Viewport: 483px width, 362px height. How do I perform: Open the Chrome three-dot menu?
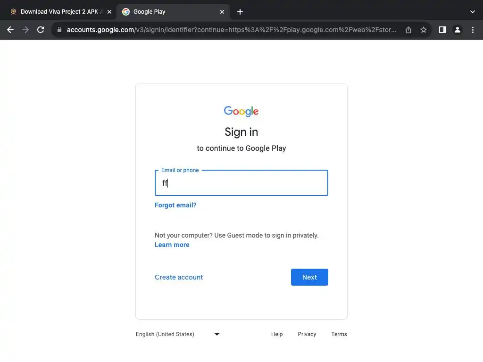(x=473, y=30)
